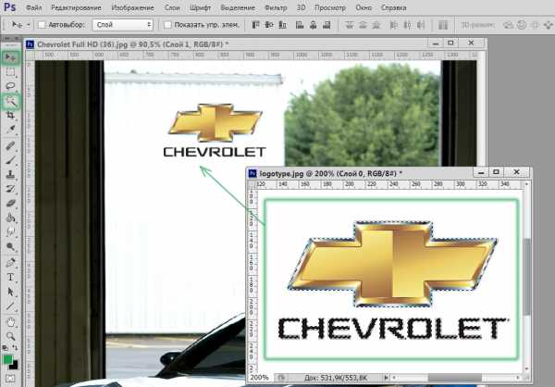The height and width of the screenshot is (387, 555).
Task: Open the Слой auto-select dropdown
Action: tap(123, 25)
